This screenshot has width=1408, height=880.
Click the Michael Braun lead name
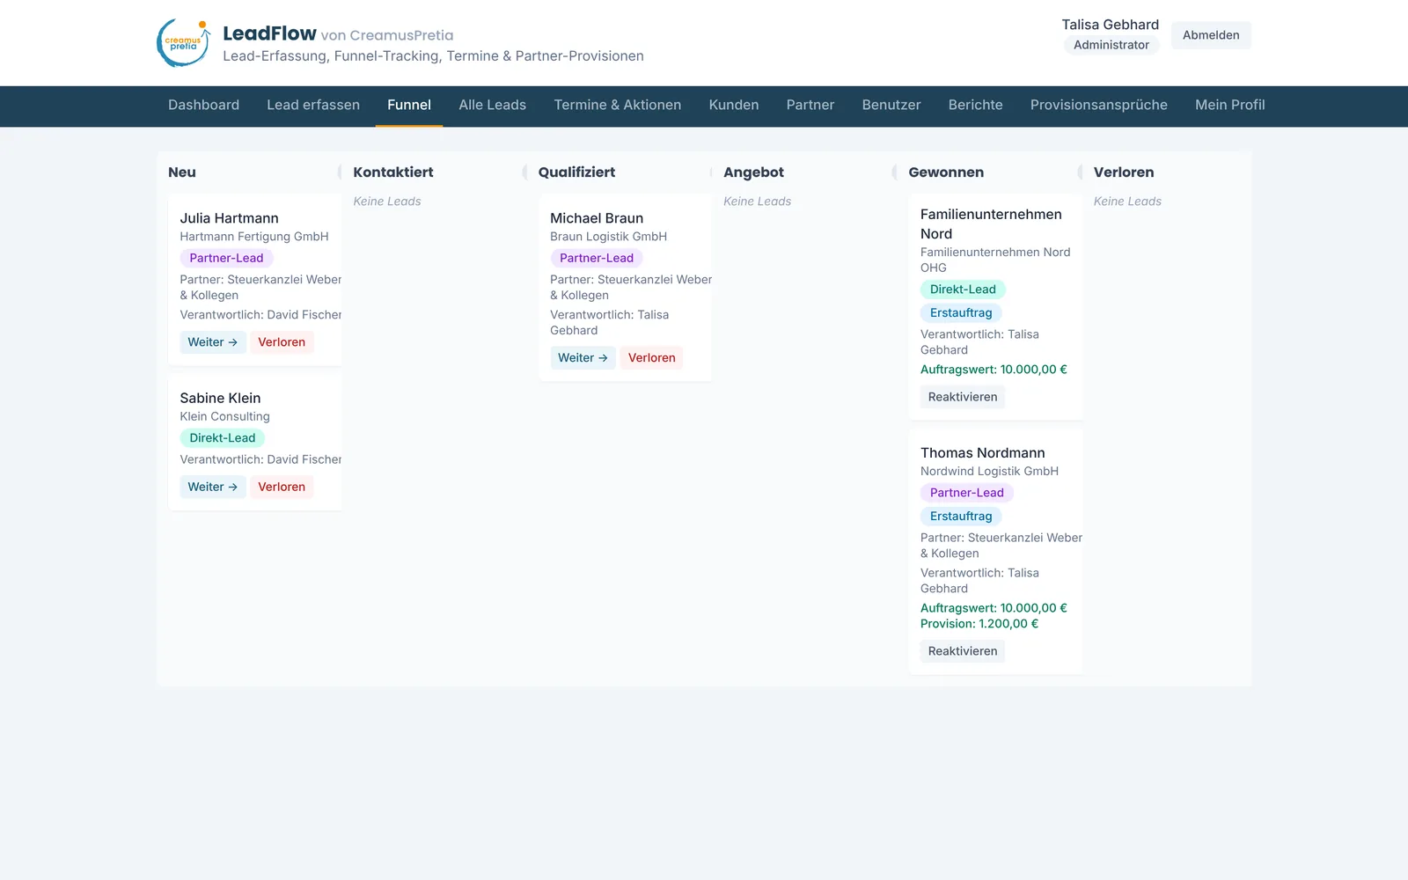click(597, 218)
